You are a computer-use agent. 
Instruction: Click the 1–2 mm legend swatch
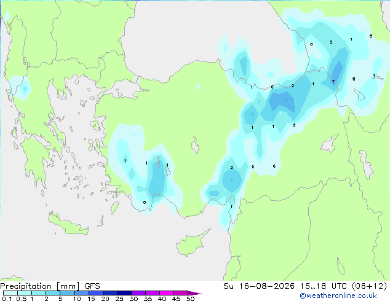39,293
